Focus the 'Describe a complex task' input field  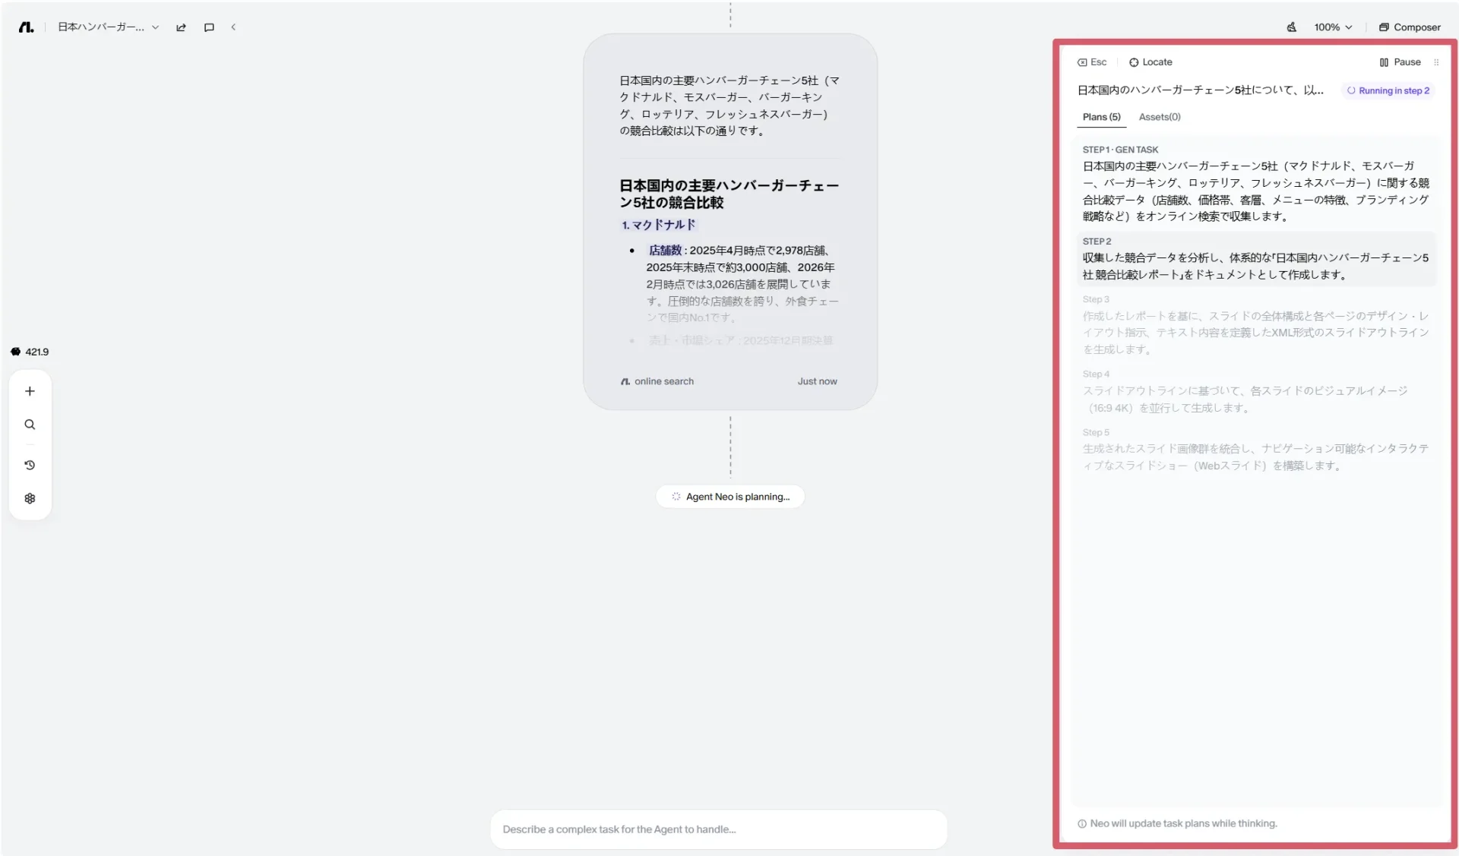pos(719,829)
